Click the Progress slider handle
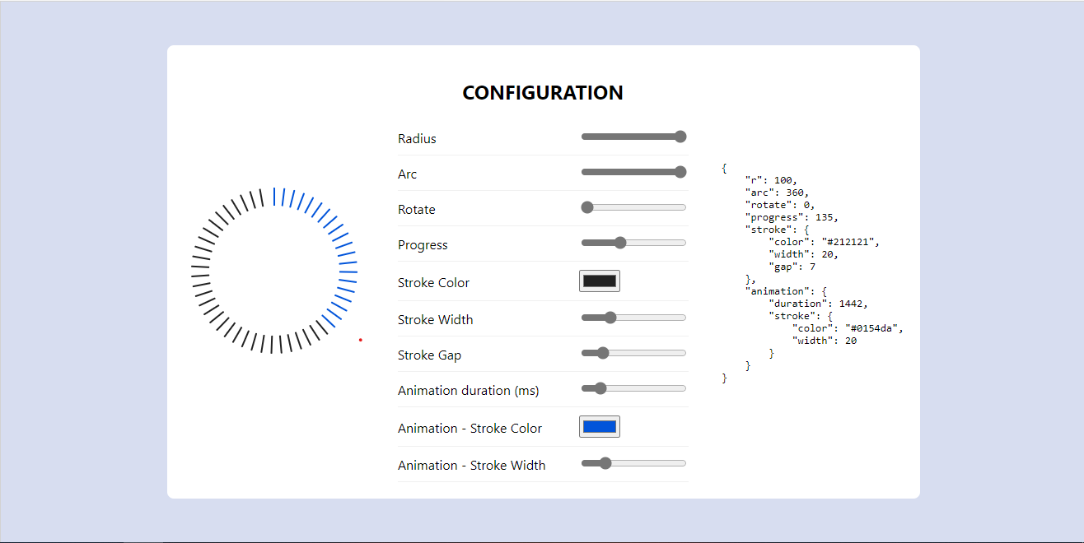 pos(620,243)
